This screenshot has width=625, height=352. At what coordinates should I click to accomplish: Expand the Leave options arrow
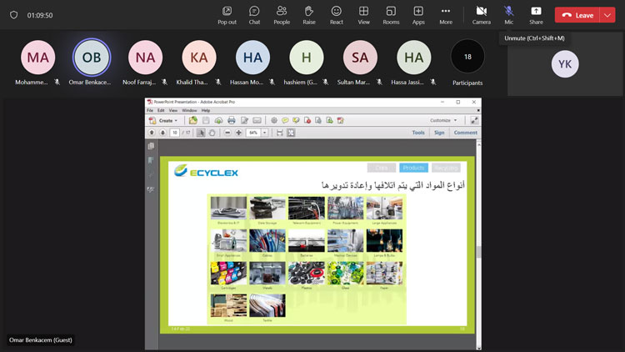607,15
